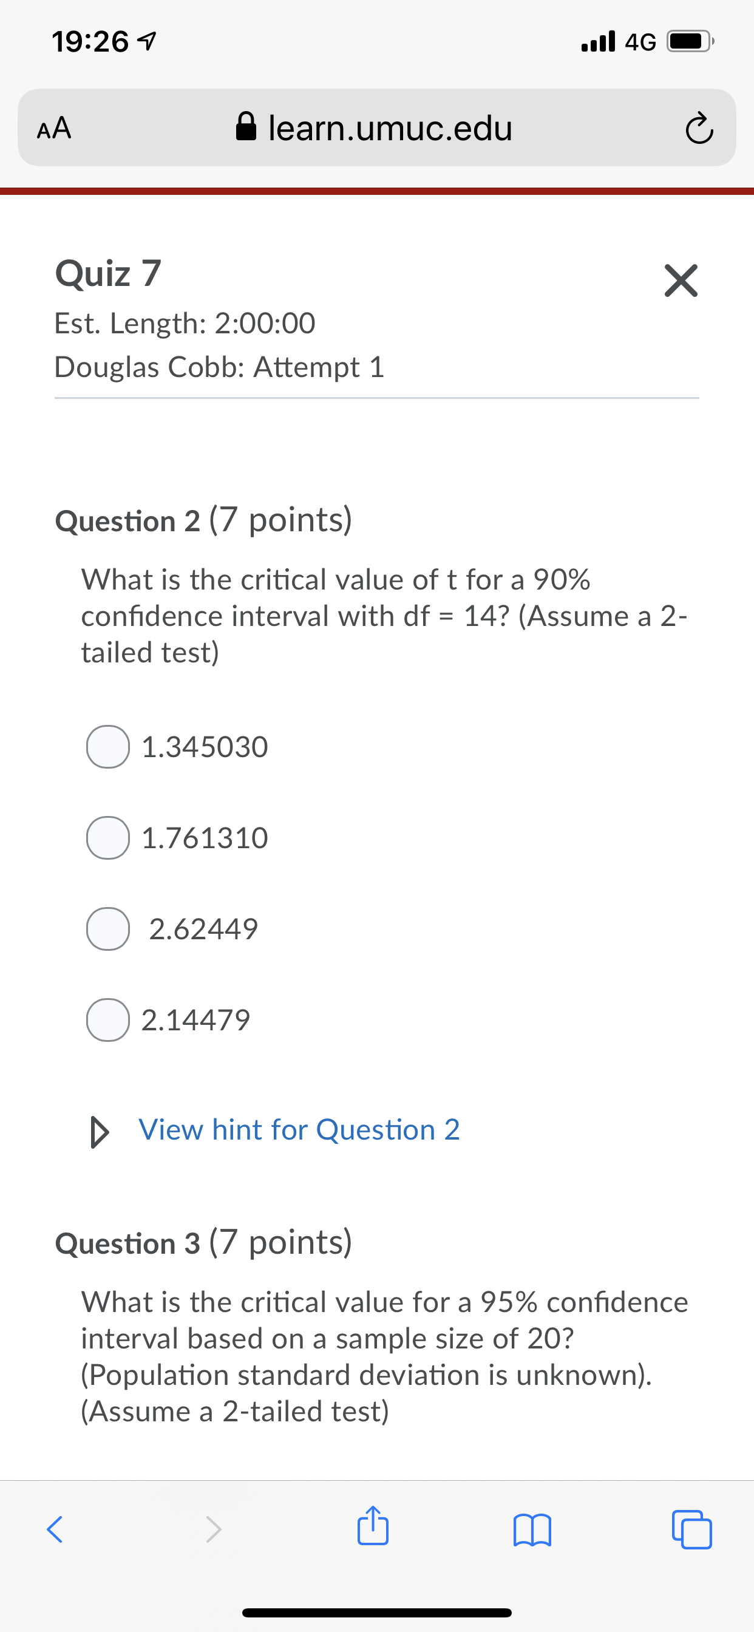Click the Quiz 7 heading
This screenshot has width=754, height=1632.
(x=106, y=274)
